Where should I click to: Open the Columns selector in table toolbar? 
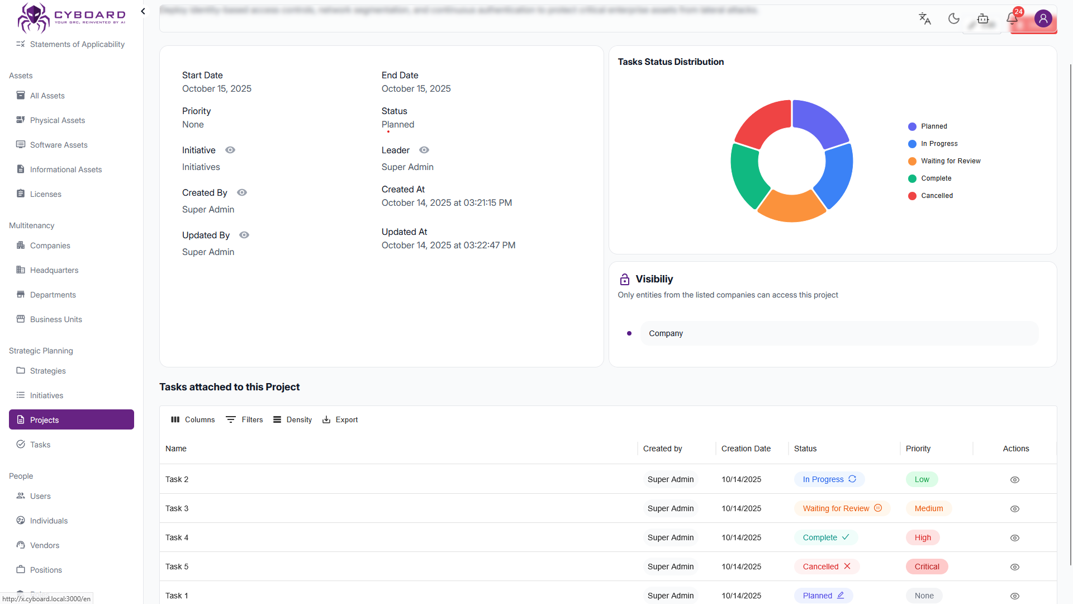point(193,419)
